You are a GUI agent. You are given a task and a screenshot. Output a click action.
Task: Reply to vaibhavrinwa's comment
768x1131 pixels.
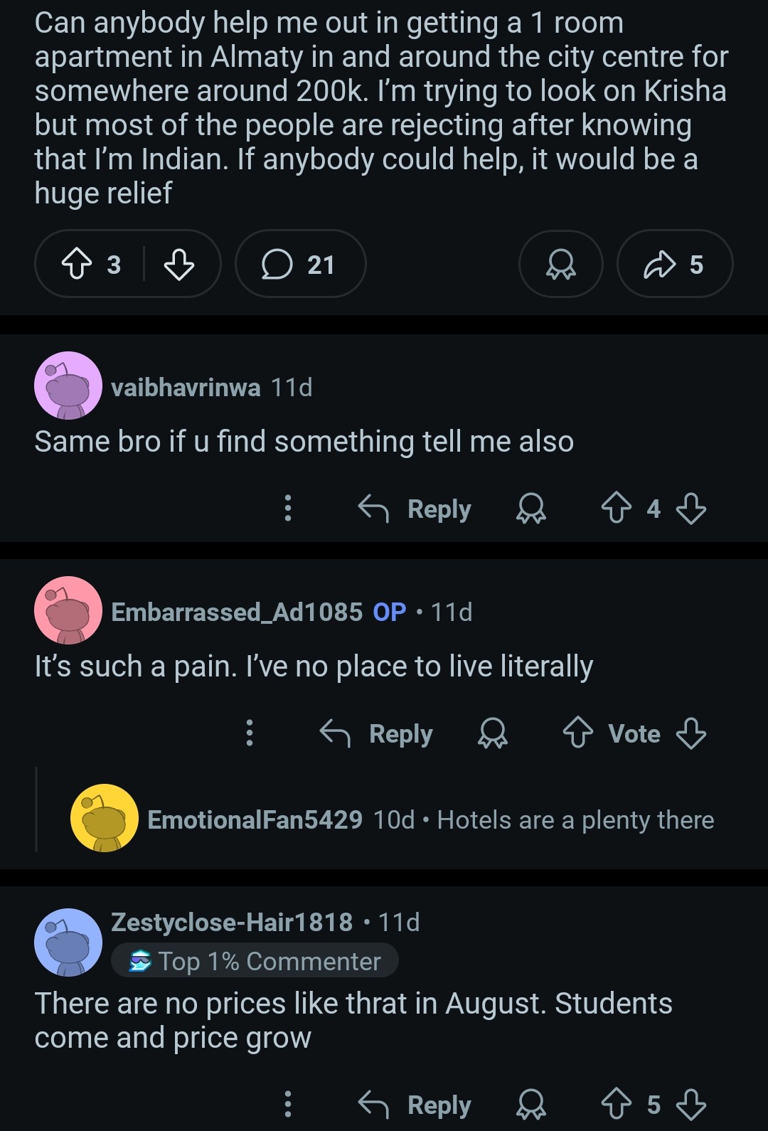[x=415, y=509]
